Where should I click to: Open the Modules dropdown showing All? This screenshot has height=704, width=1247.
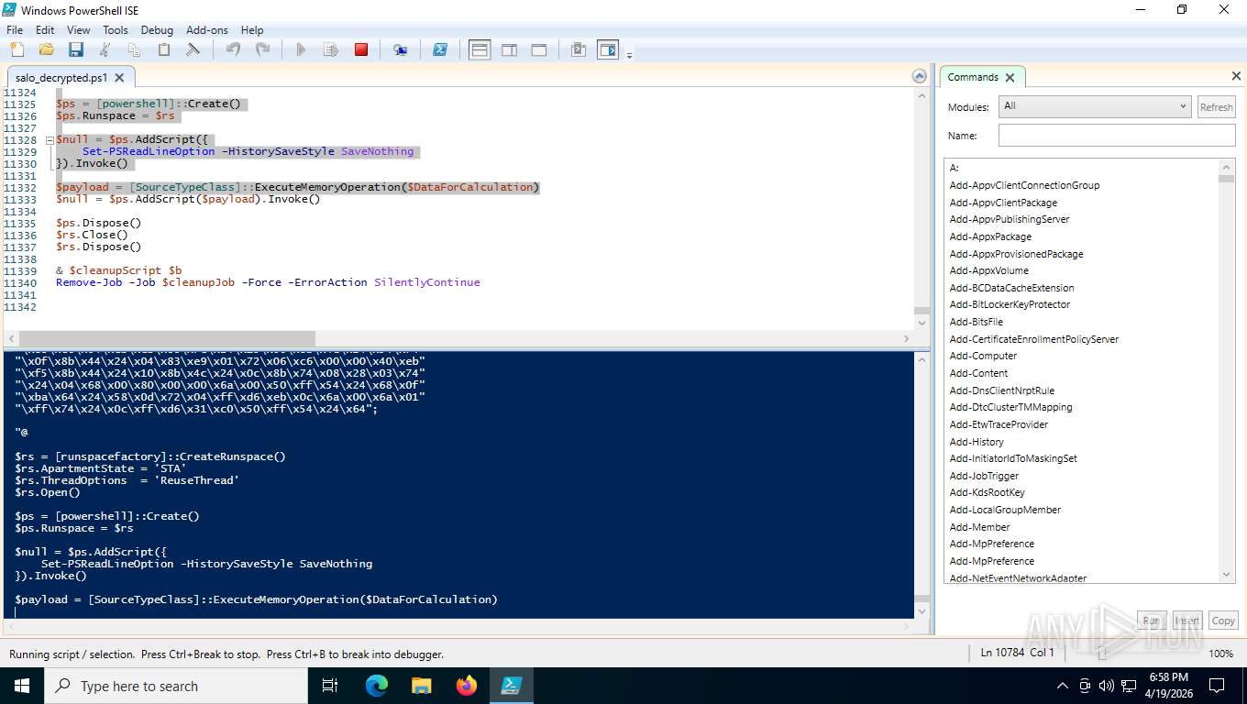1094,106
